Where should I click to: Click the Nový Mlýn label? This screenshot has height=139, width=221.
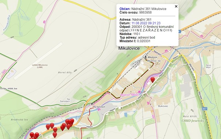point(209,66)
